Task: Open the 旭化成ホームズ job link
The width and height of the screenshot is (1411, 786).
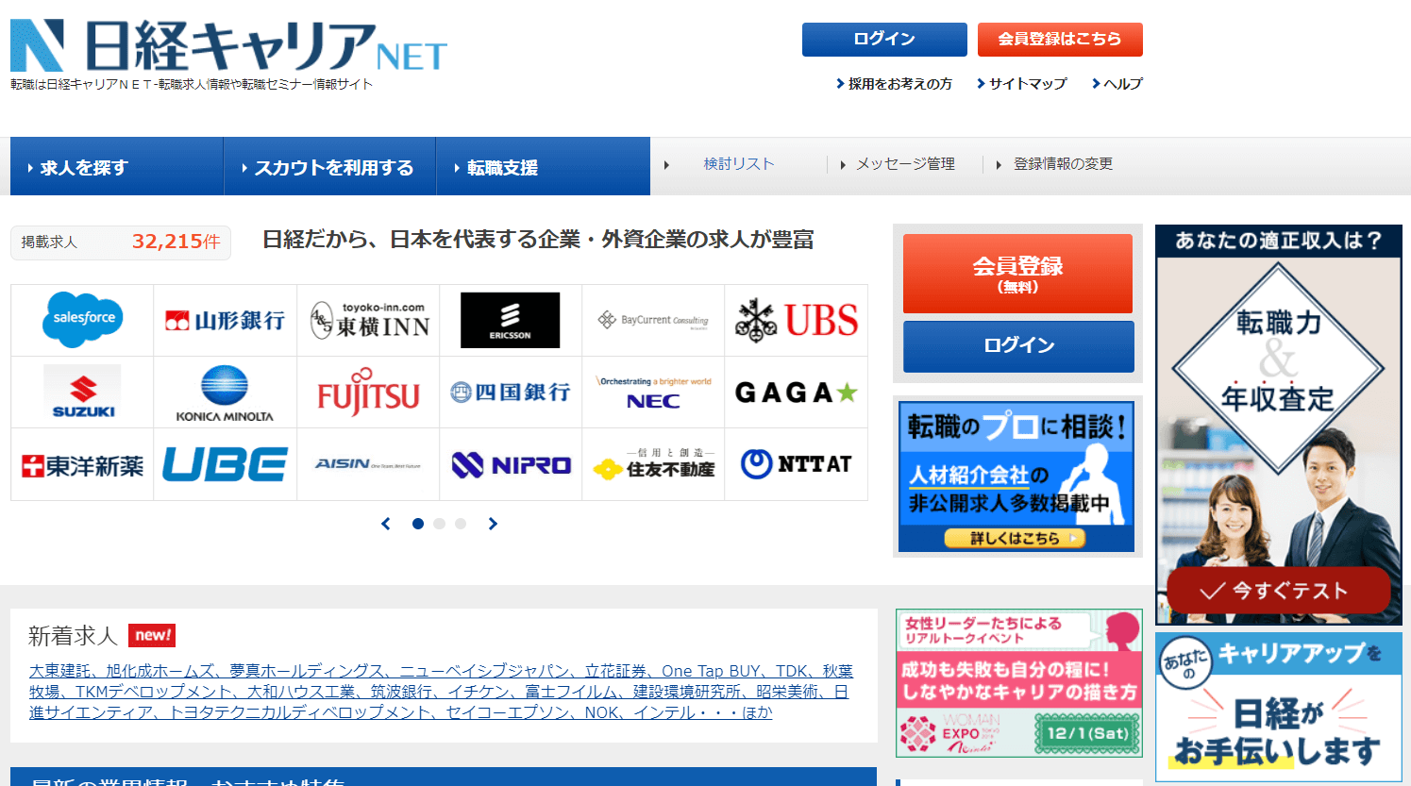Action: (160, 671)
